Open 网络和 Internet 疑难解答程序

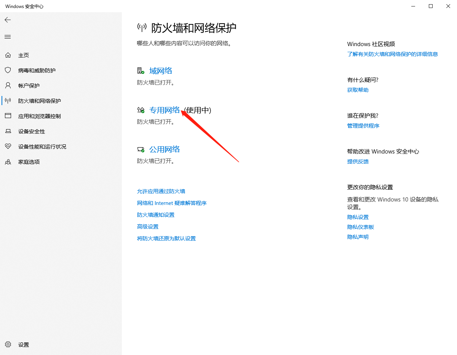[x=172, y=203]
